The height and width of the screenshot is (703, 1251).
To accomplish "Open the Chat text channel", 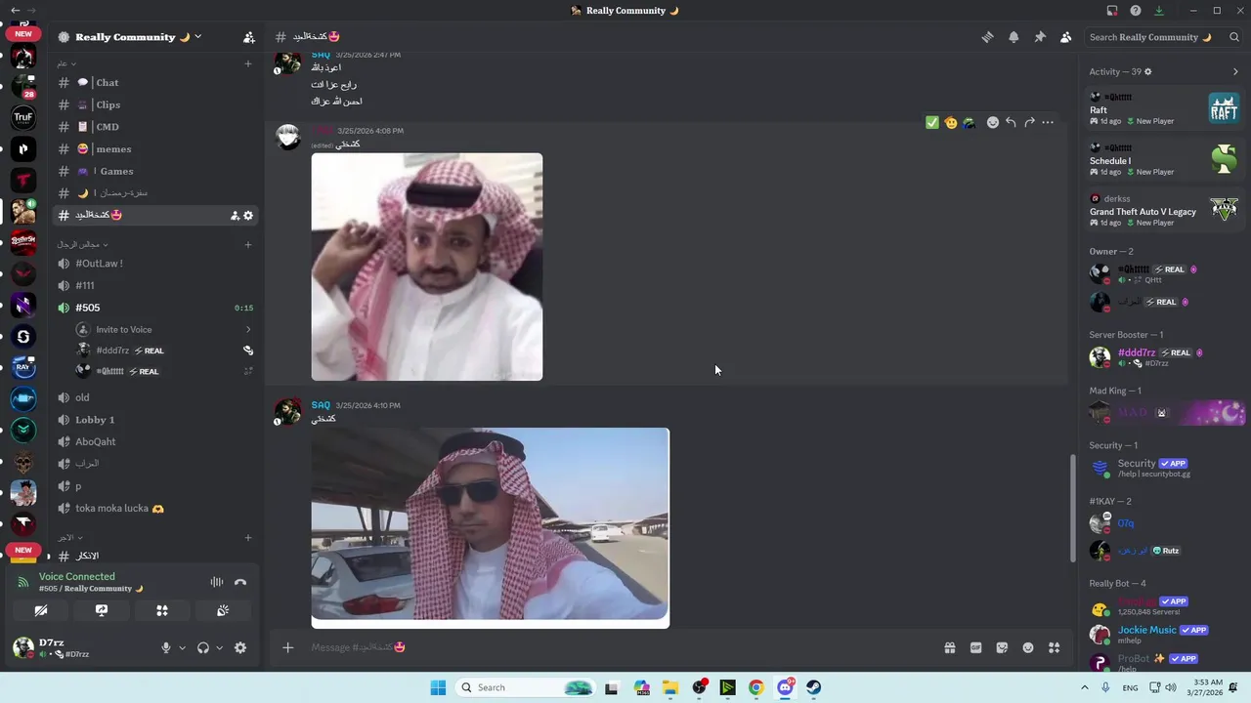I will [x=155, y=83].
